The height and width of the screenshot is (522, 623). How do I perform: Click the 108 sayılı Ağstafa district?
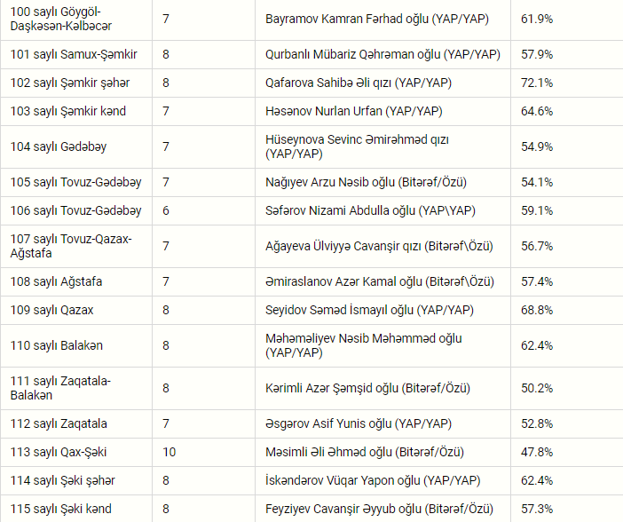56,281
